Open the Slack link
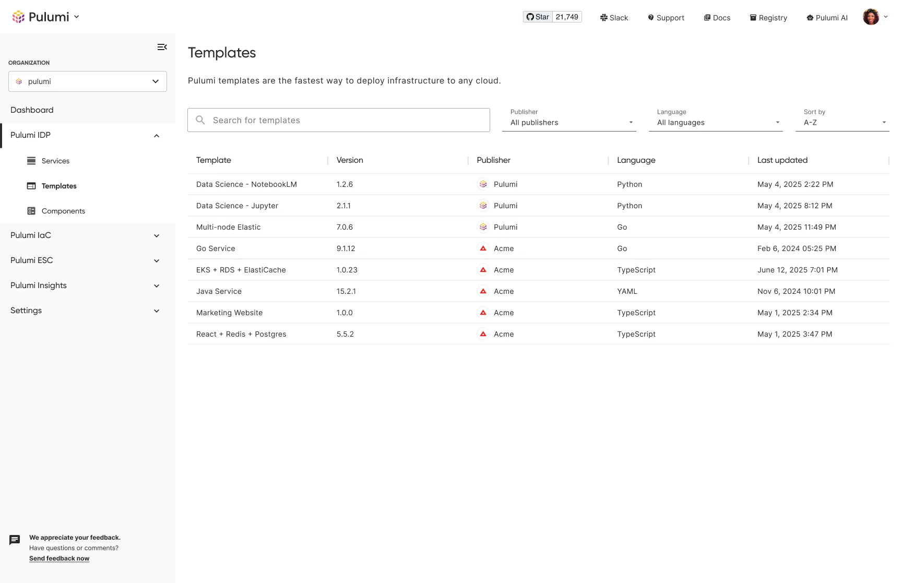The height and width of the screenshot is (583, 902). 614,18
